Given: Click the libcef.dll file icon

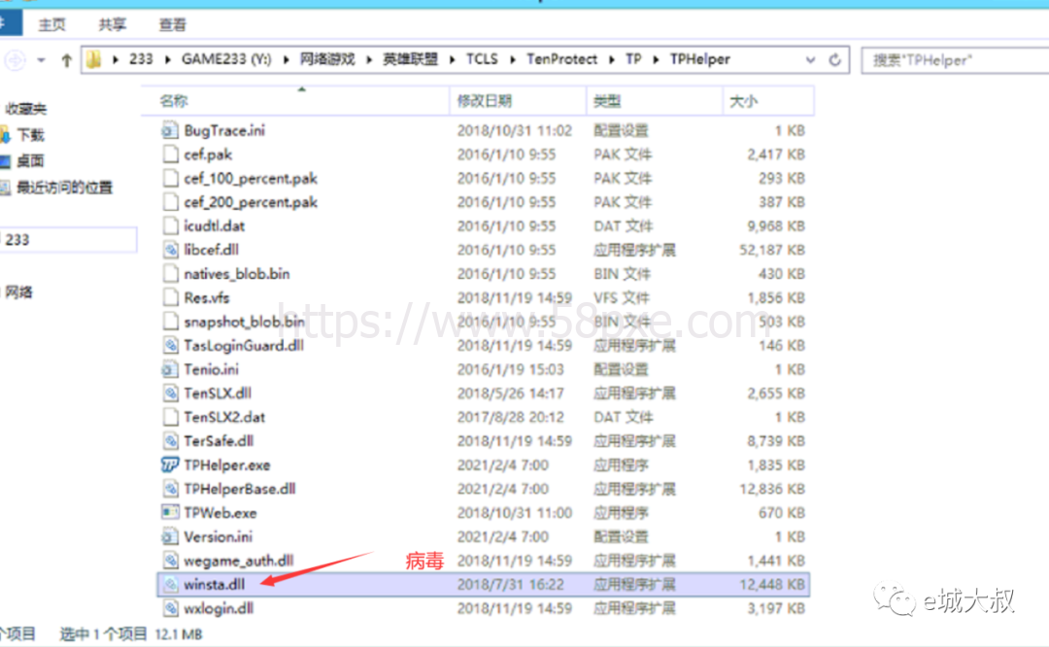Looking at the screenshot, I should pyautogui.click(x=170, y=250).
